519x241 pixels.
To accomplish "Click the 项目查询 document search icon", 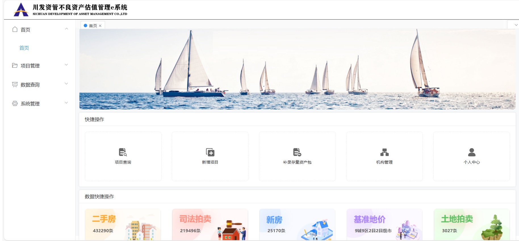I will pyautogui.click(x=123, y=152).
